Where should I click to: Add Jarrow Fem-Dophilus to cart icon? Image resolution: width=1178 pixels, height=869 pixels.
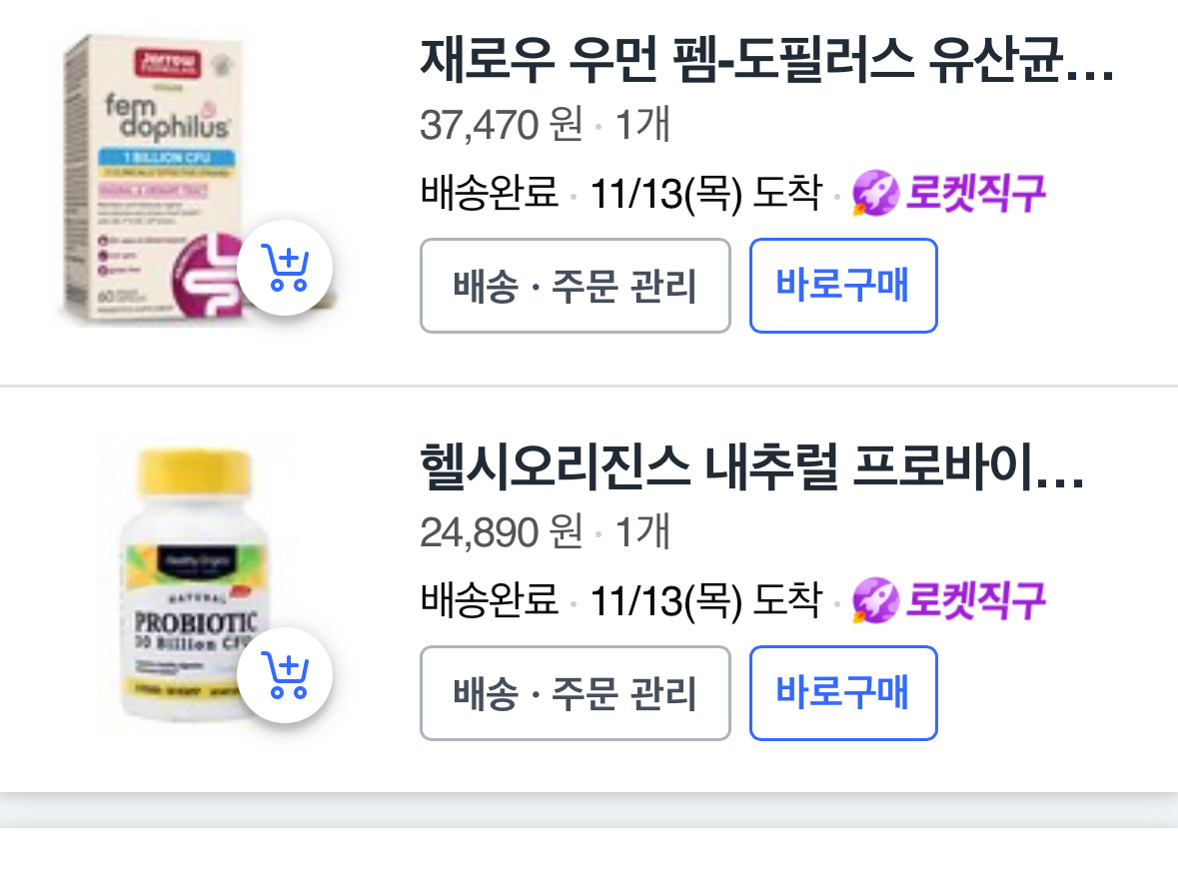(288, 268)
